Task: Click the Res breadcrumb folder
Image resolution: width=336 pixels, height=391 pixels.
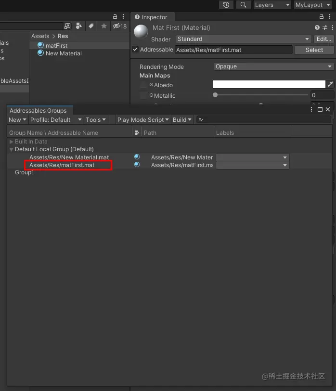Action: pos(63,36)
